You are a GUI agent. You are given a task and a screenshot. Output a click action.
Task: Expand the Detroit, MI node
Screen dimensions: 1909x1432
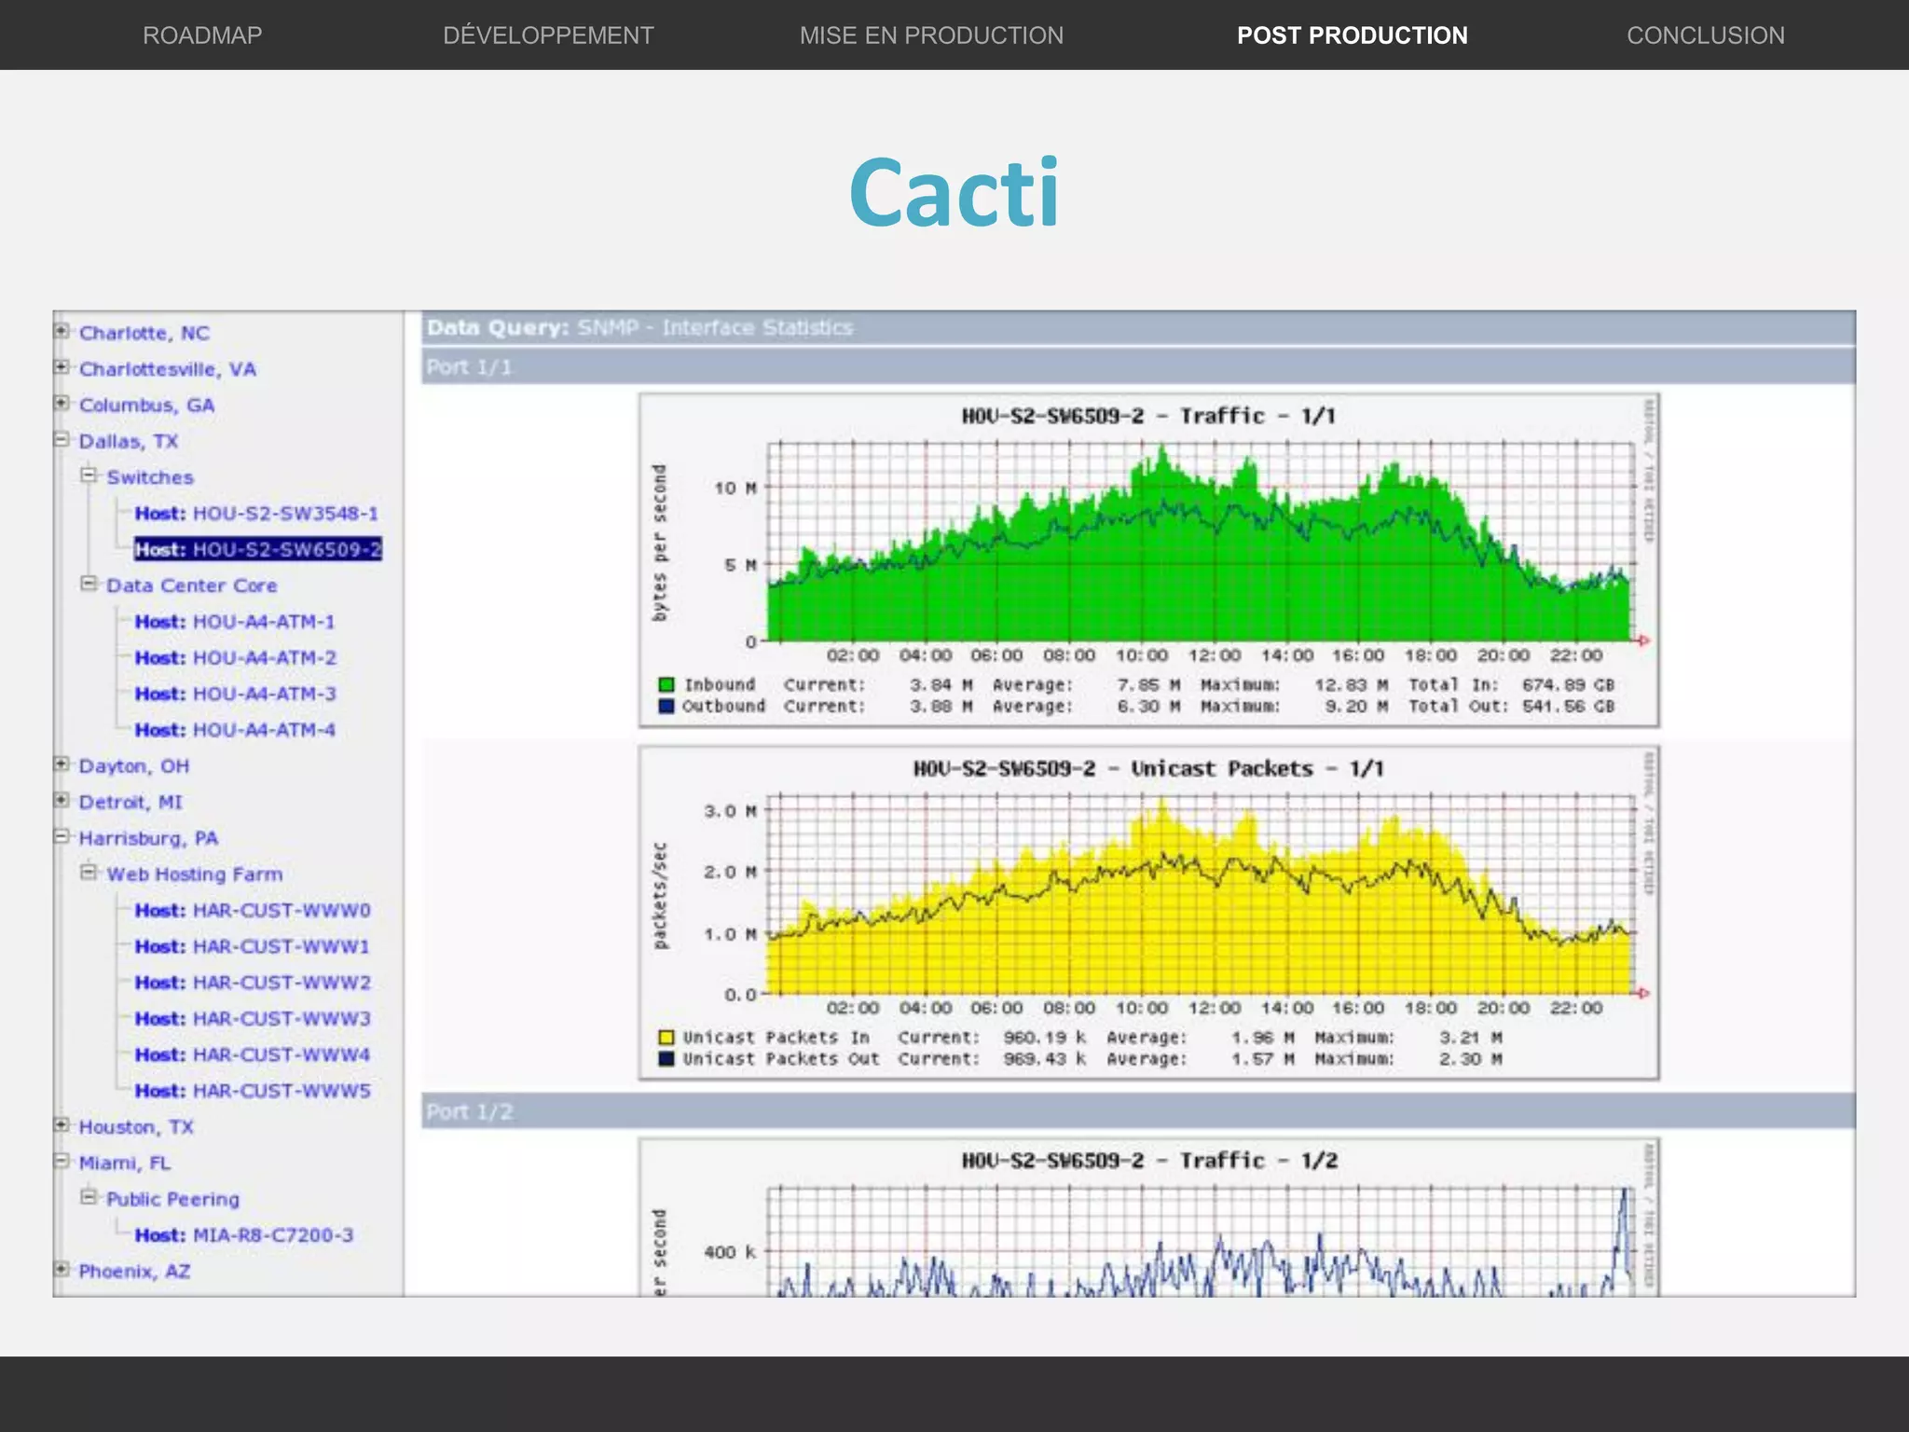tap(62, 800)
